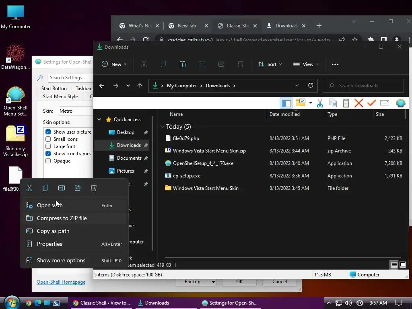Click OK in Open-Shell settings
Image resolution: width=412 pixels, height=309 pixels.
(239, 281)
